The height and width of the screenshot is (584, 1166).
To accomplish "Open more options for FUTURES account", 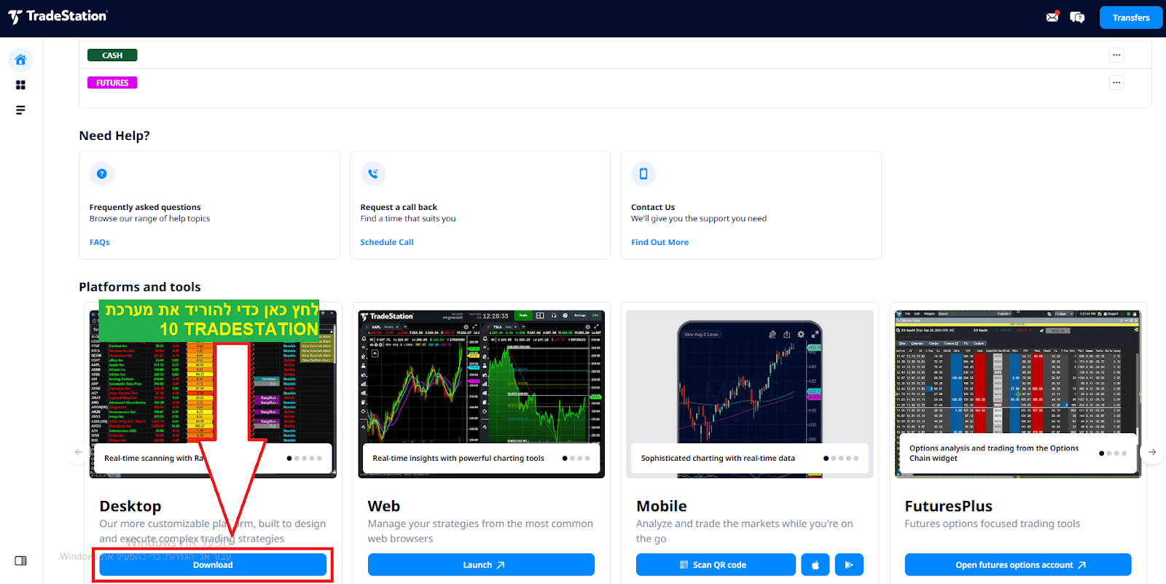I will (1116, 82).
